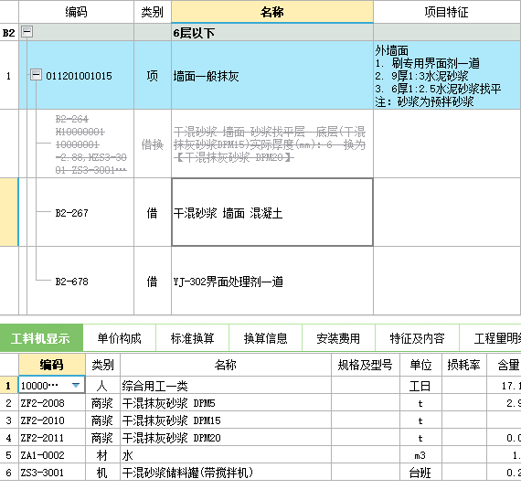Open the 安装费用 tab
This screenshot has width=521, height=500.
pyautogui.click(x=338, y=338)
